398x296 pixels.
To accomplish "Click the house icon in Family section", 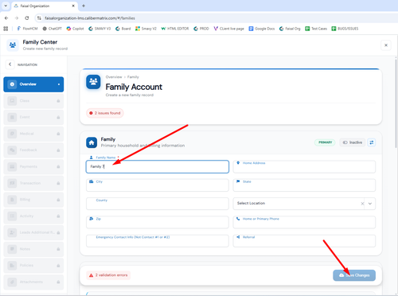I will tap(92, 142).
